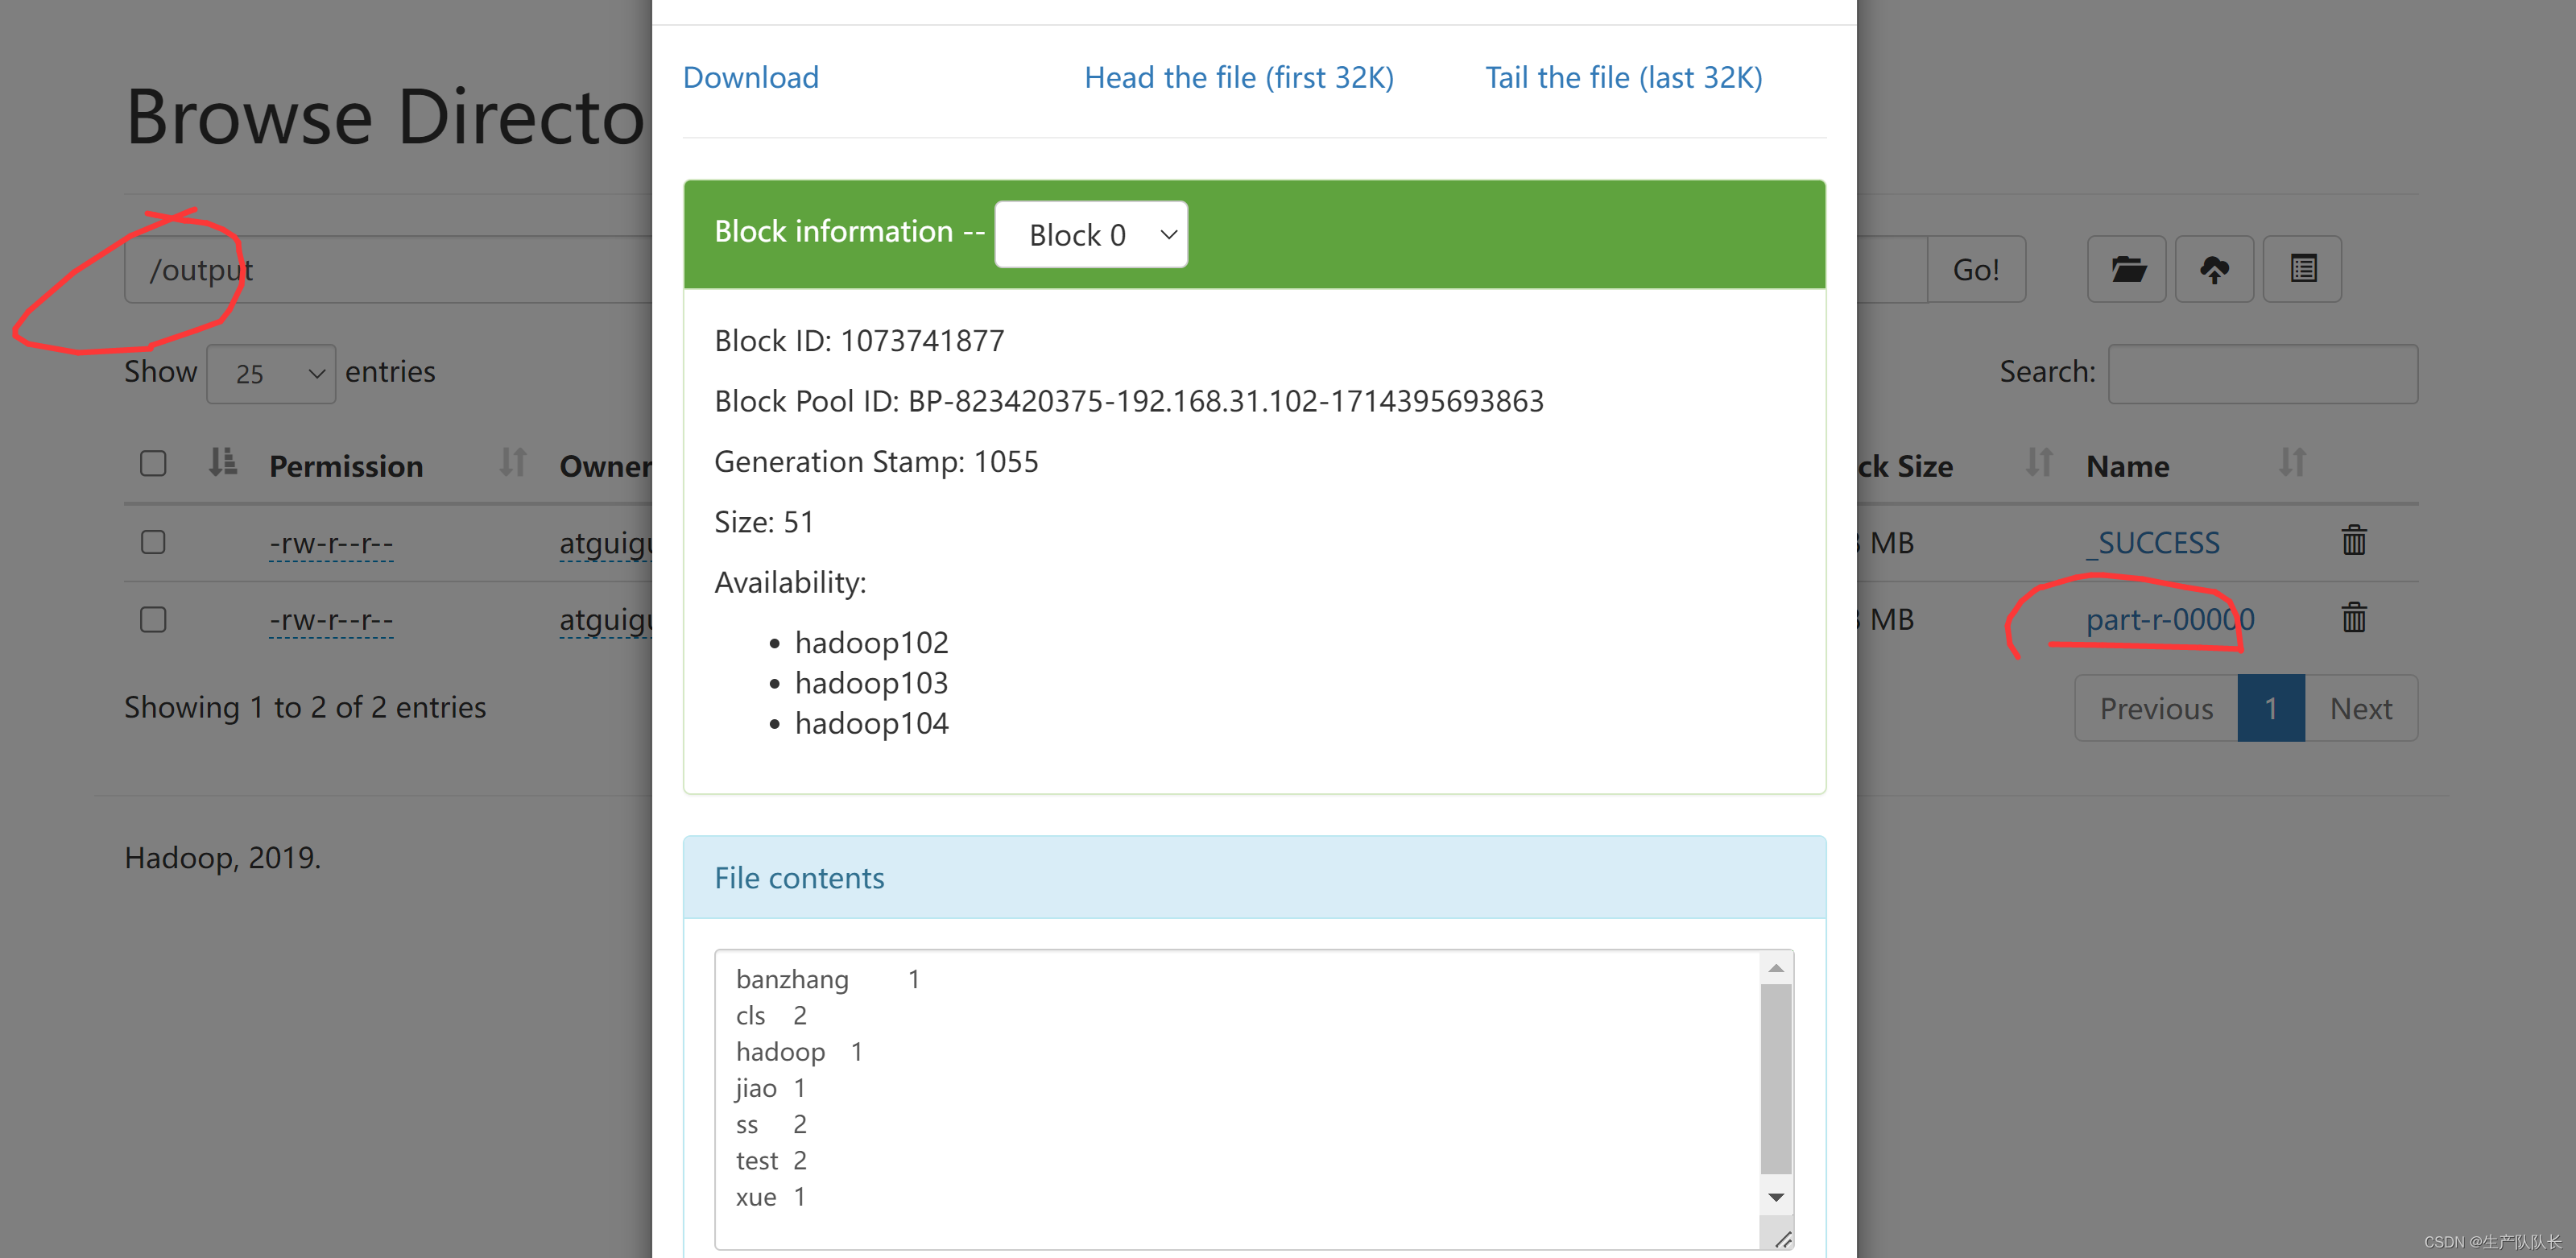
Task: Open the Block 0 dropdown selector
Action: [1091, 234]
